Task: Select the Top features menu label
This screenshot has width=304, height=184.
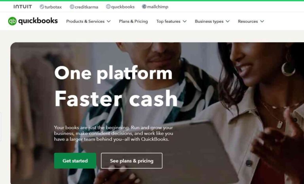Action: click(x=168, y=21)
